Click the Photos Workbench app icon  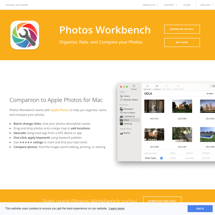[x=25, y=35]
